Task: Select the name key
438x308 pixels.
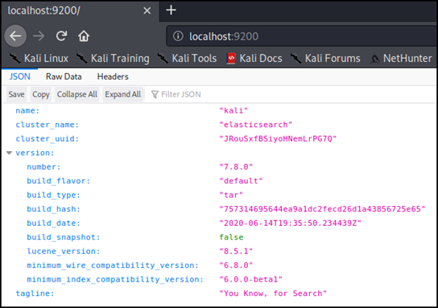Action: pos(27,111)
